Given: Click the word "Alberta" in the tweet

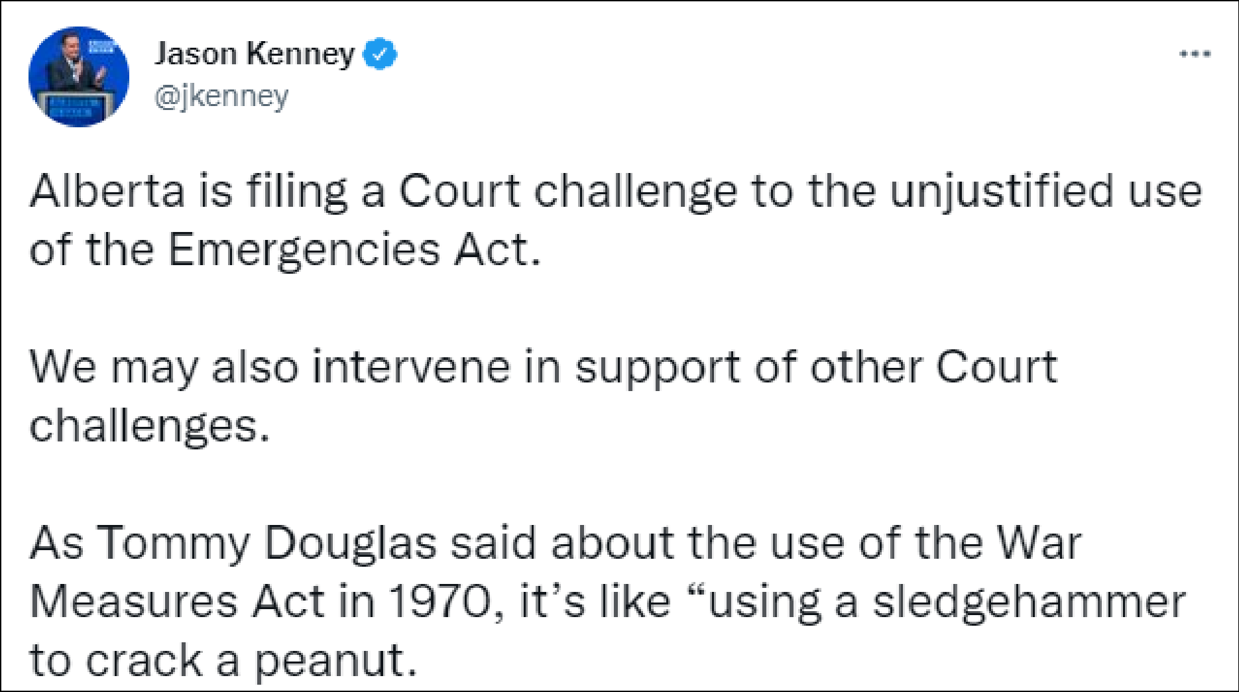Looking at the screenshot, I should (x=107, y=192).
